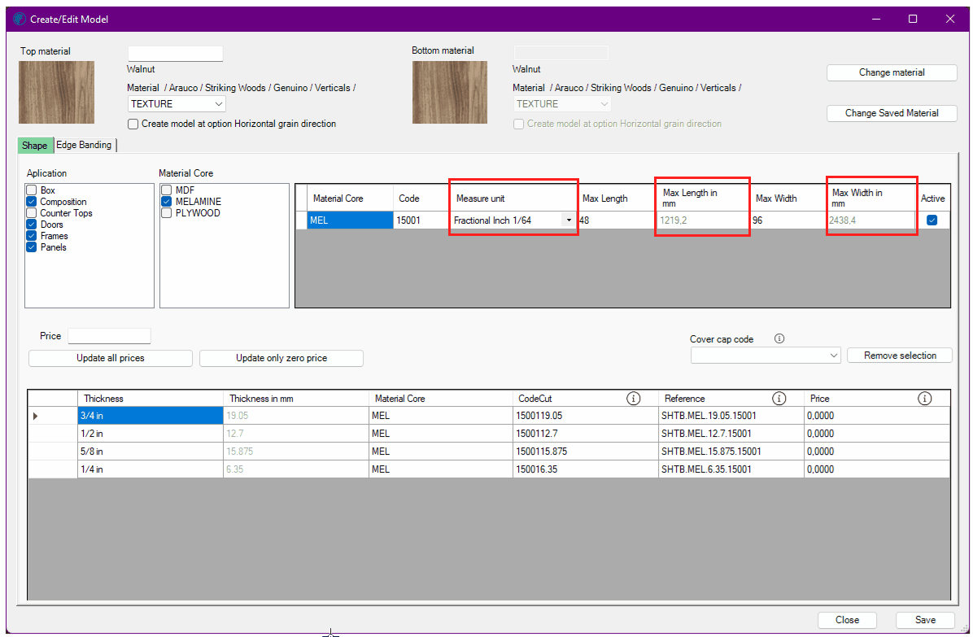Click the Update only zero price button

pyautogui.click(x=281, y=358)
